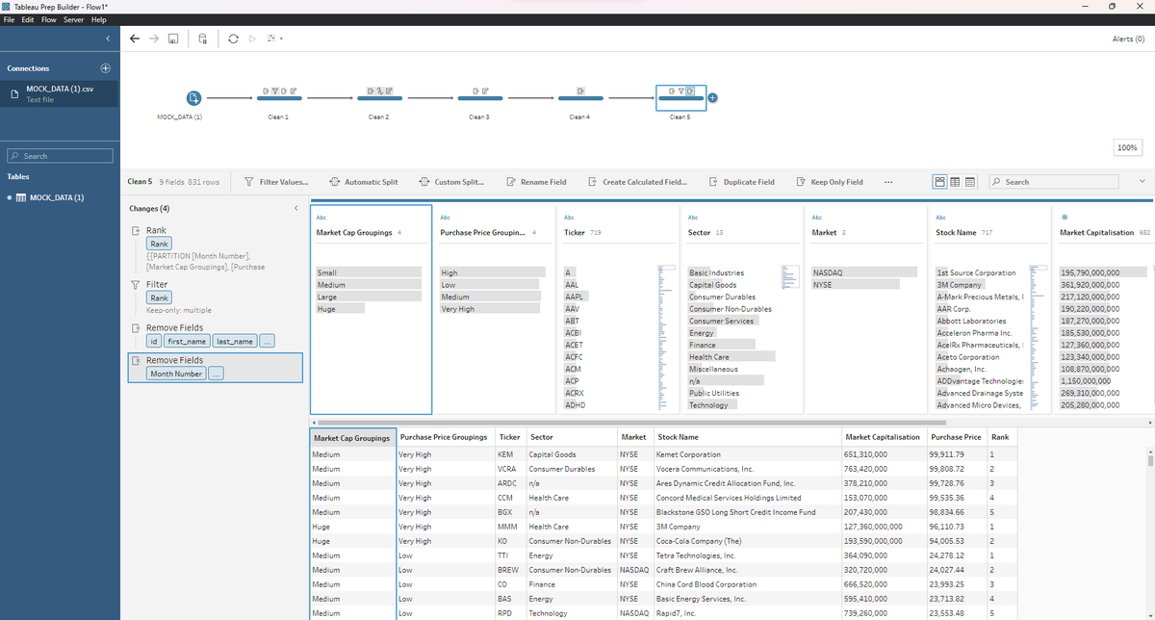This screenshot has height=620, width=1155.
Task: Open the Edit menu
Action: [30, 20]
